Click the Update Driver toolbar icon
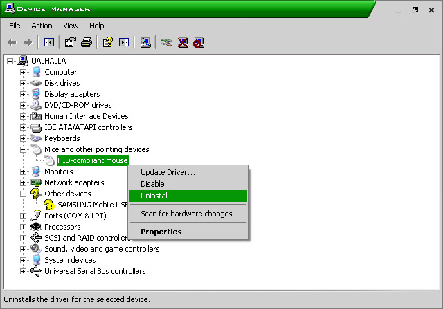Screen dimensions: 443x309 166,42
